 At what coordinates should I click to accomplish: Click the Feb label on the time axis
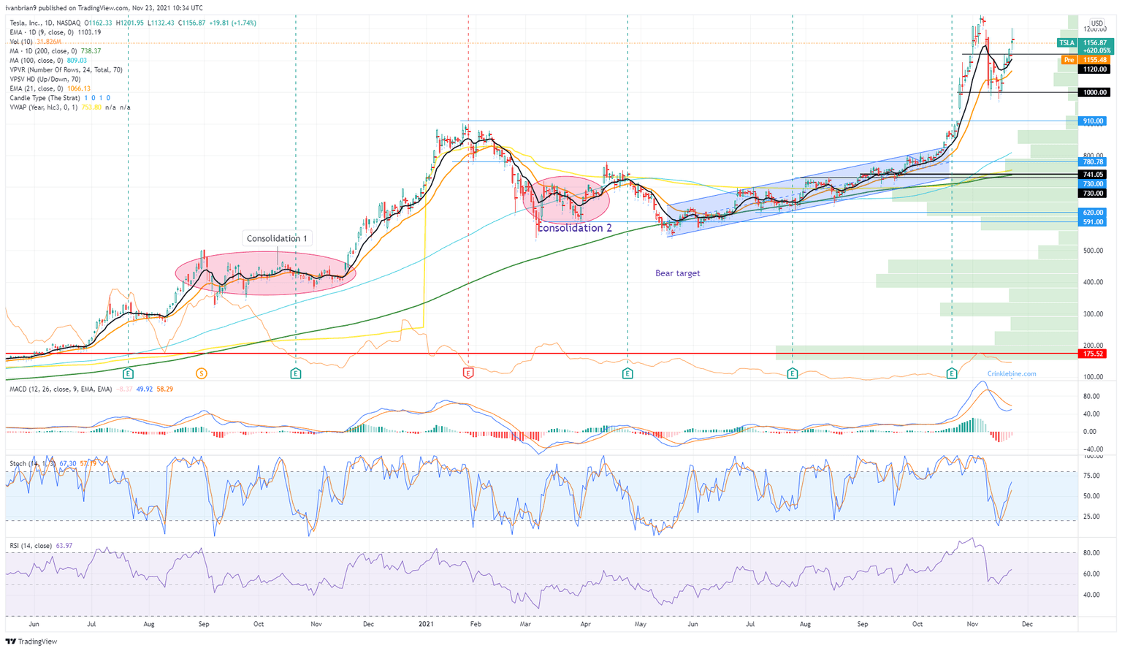pos(476,625)
